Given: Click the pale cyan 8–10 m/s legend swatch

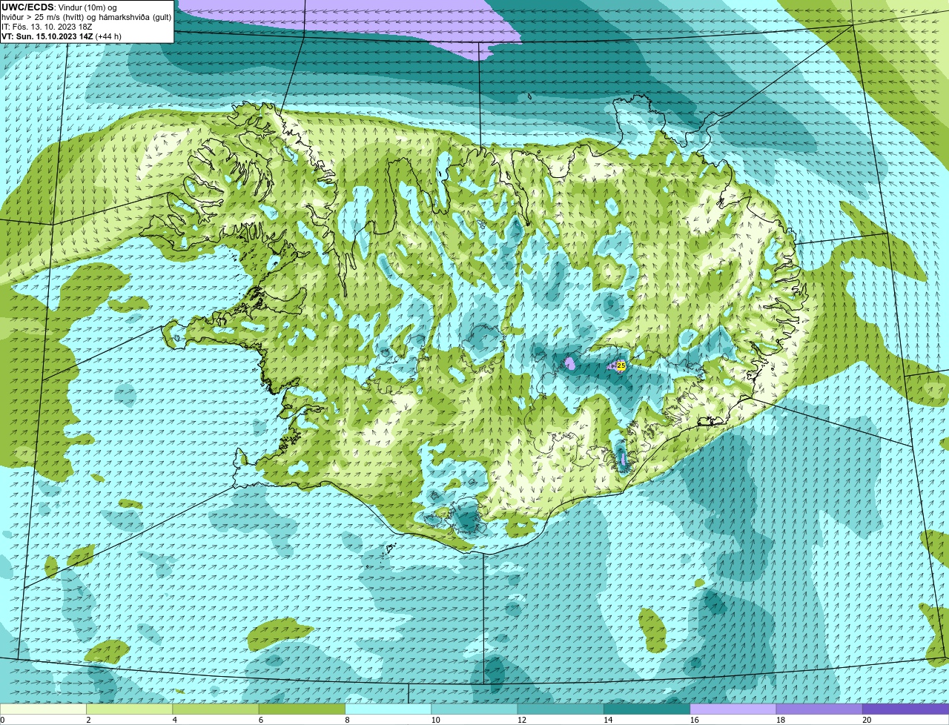Looking at the screenshot, I should click(388, 709).
